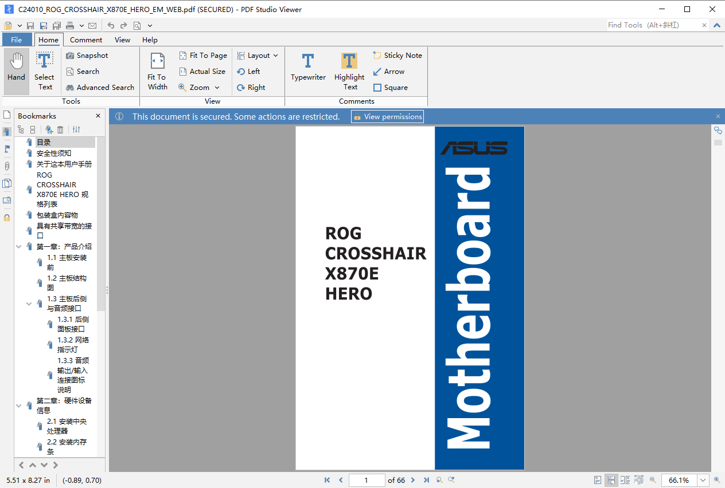
Task: Select the Highlight Text tool
Action: pyautogui.click(x=349, y=70)
